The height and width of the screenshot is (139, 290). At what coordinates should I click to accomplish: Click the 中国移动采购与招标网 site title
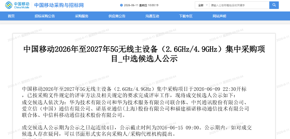[59, 5]
